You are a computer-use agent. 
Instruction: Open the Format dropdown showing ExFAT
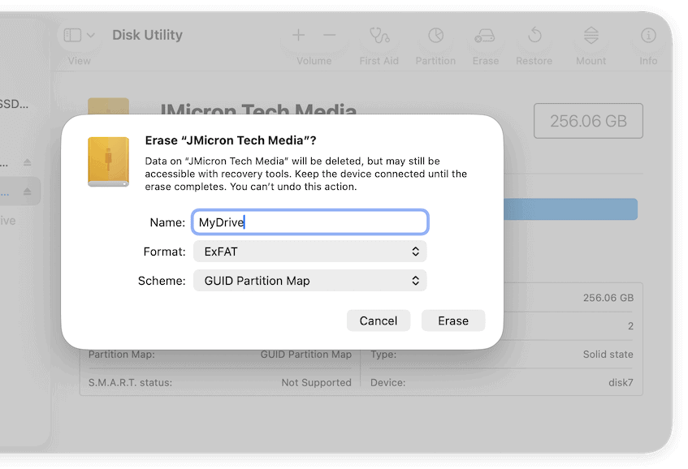coord(309,252)
